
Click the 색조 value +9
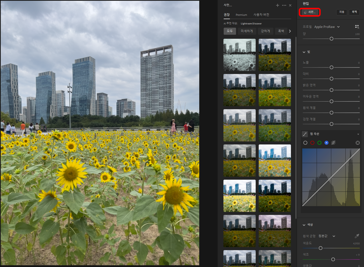click(x=358, y=255)
